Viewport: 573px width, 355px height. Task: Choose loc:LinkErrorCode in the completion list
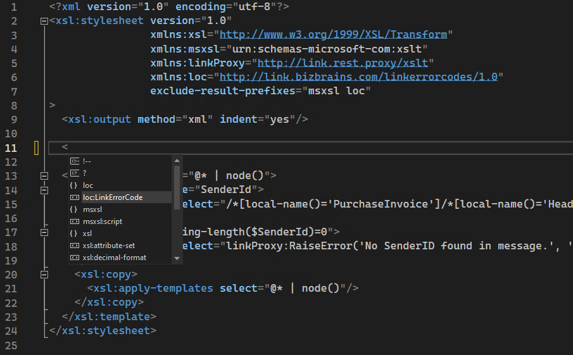pyautogui.click(x=113, y=197)
